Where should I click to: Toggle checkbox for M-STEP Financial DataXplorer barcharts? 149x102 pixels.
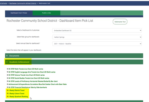7,87
